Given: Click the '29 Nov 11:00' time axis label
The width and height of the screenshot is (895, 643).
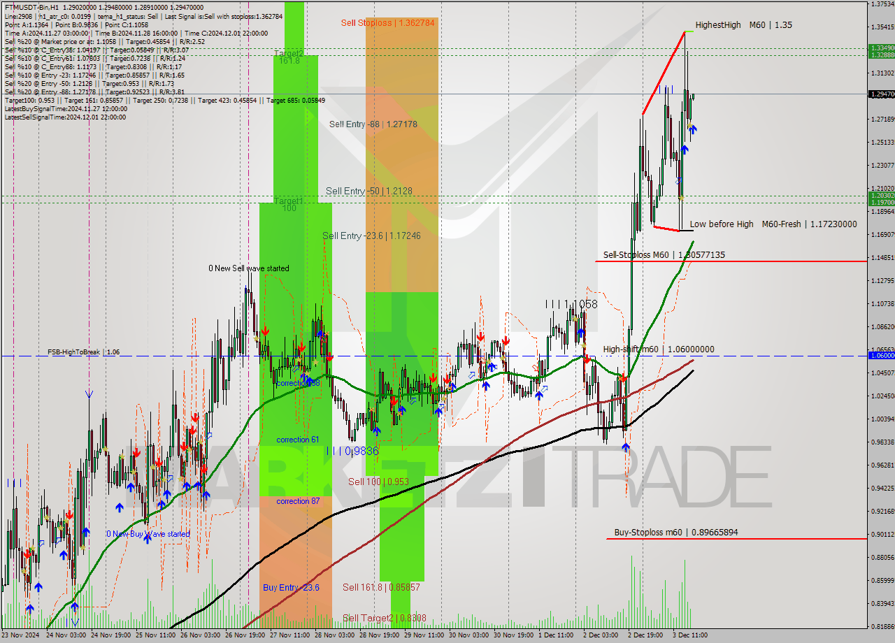Looking at the screenshot, I should (x=424, y=636).
